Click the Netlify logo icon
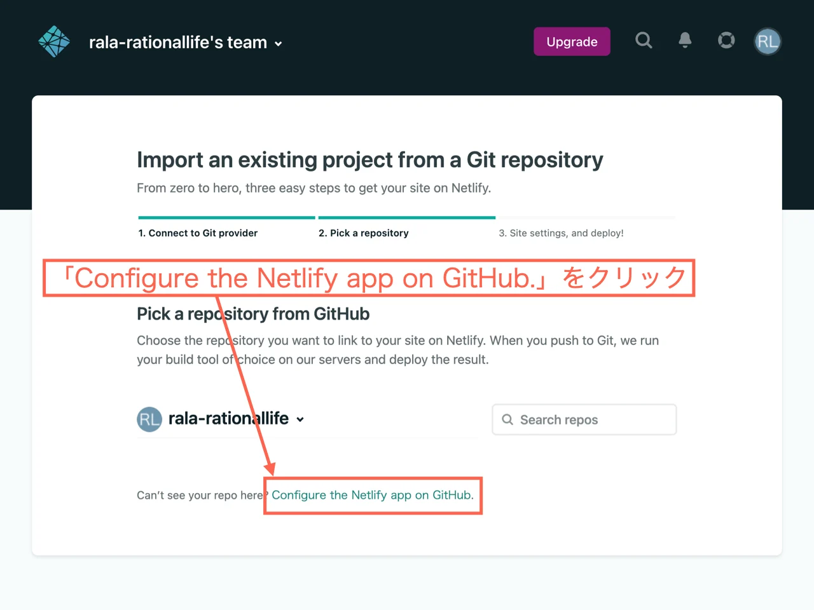Screen dimensions: 814x610 54,41
